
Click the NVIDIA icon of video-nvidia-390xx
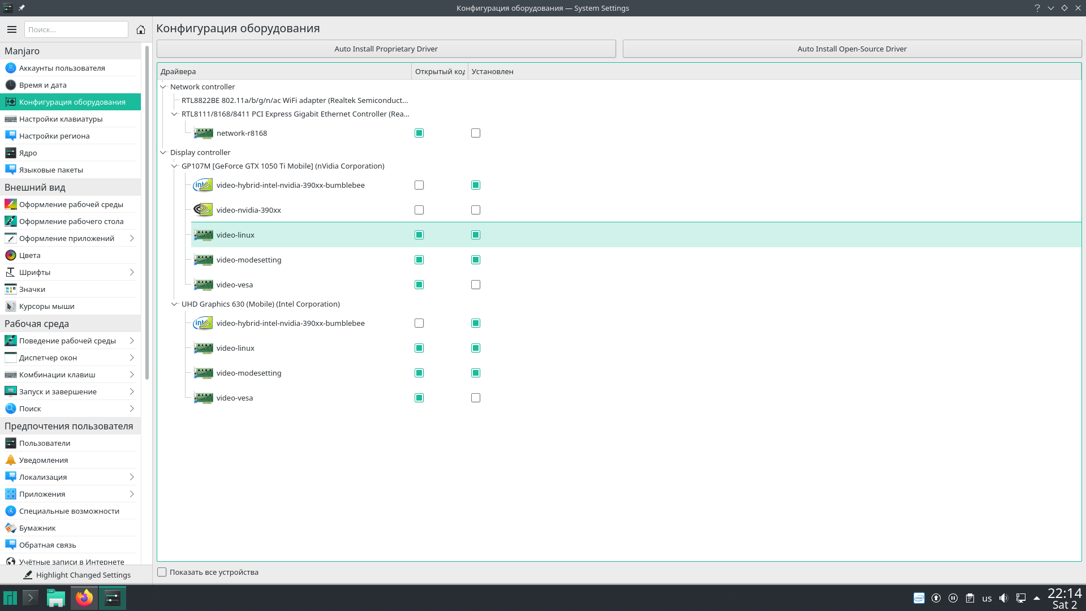tap(203, 210)
